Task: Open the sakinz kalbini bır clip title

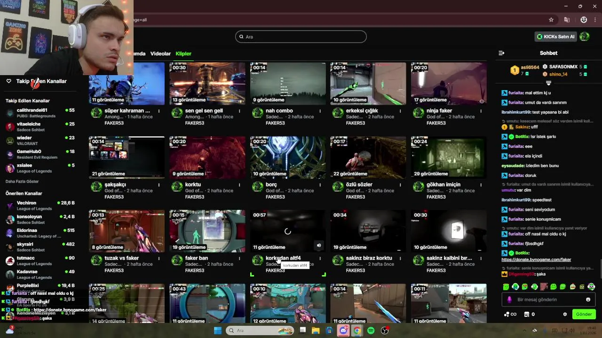Action: pos(449,258)
